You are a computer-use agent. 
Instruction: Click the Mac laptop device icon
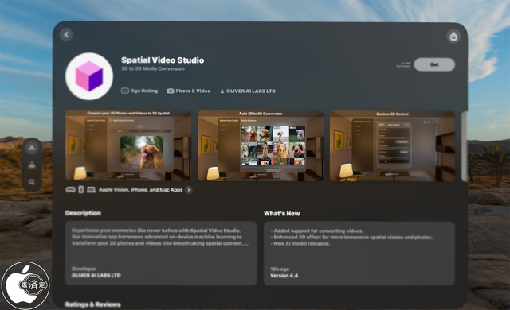point(91,190)
